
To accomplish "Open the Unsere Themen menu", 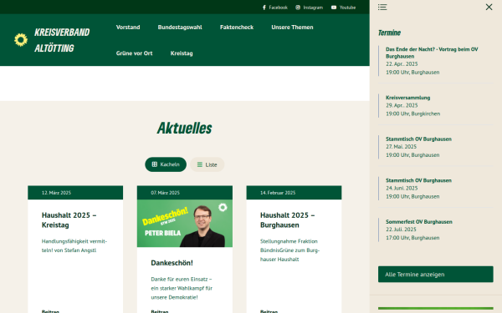I will [x=292, y=28].
